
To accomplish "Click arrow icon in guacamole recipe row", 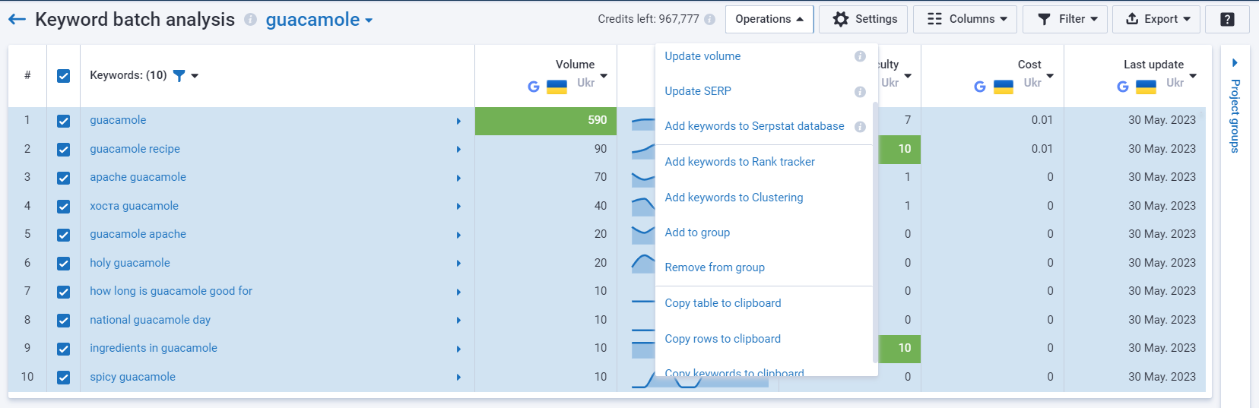I will [458, 150].
